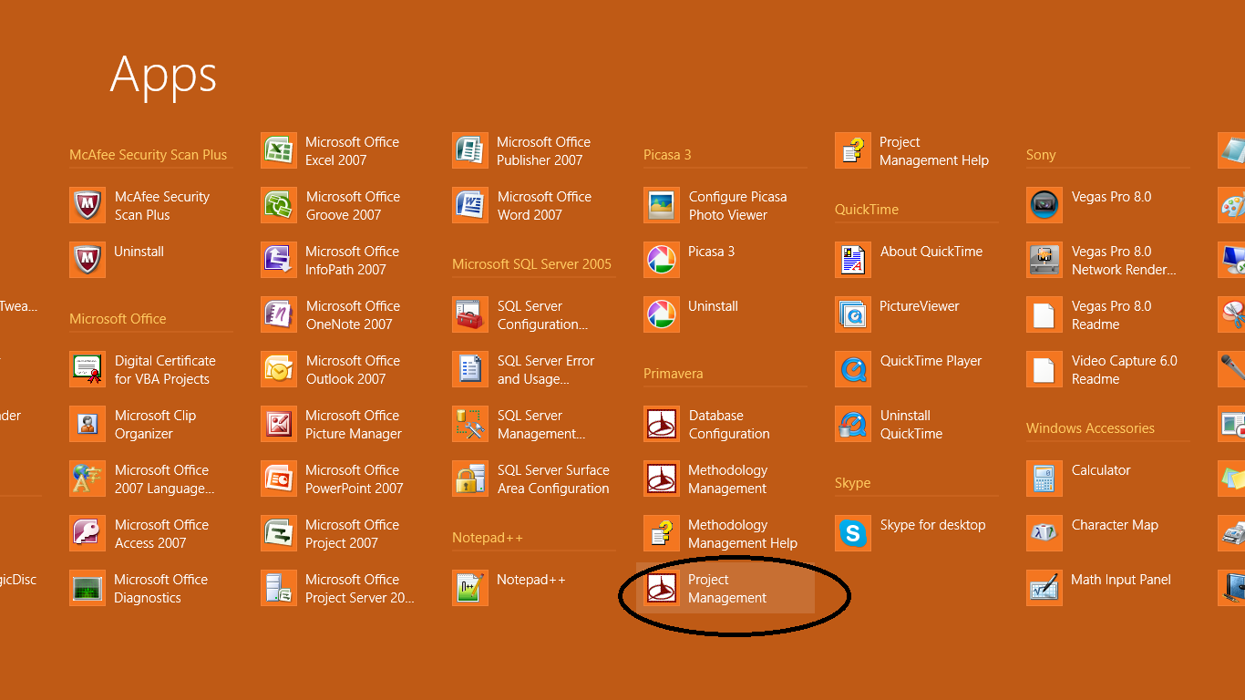The width and height of the screenshot is (1245, 700).
Task: Open Video Capture 6.0 Readme icon
Action: click(x=1044, y=369)
